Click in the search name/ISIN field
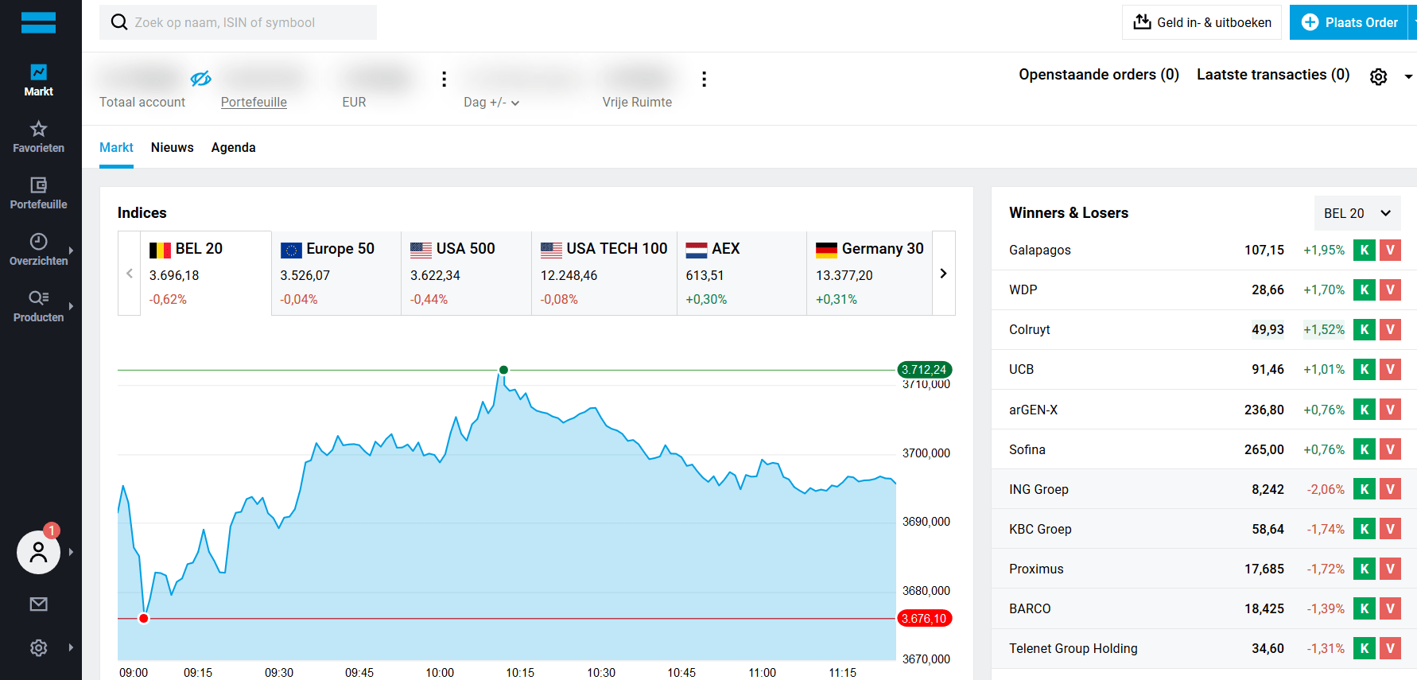This screenshot has height=680, width=1417. 238,22
